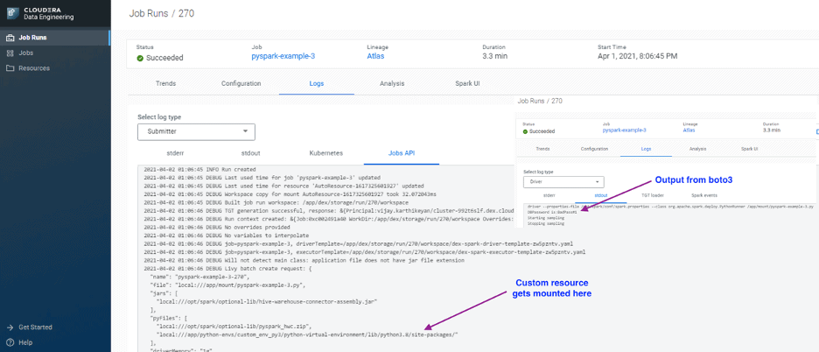Click the green Succeeded status check icon
Image resolution: width=819 pixels, height=352 pixels.
pos(140,58)
